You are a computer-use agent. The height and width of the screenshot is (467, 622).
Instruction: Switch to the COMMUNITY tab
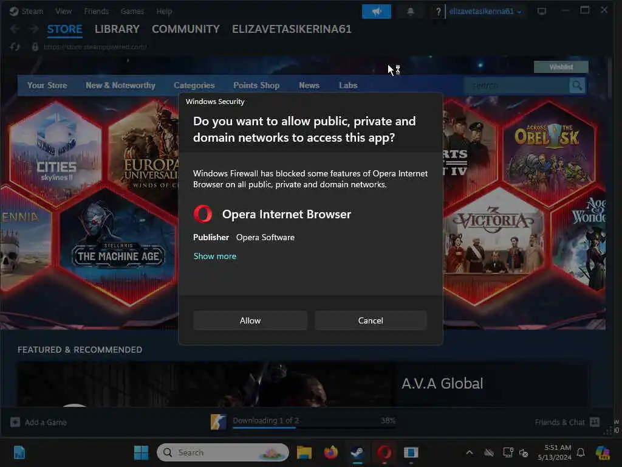coord(186,29)
